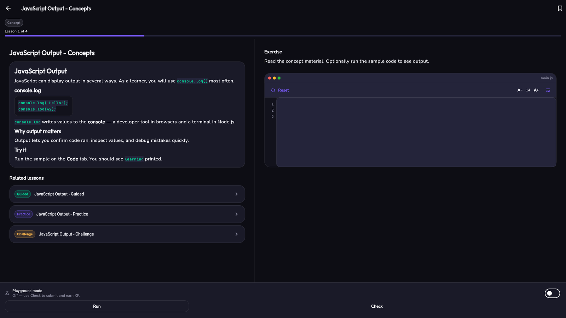Click the Reset refresh icon
The width and height of the screenshot is (566, 318).
pos(273,90)
